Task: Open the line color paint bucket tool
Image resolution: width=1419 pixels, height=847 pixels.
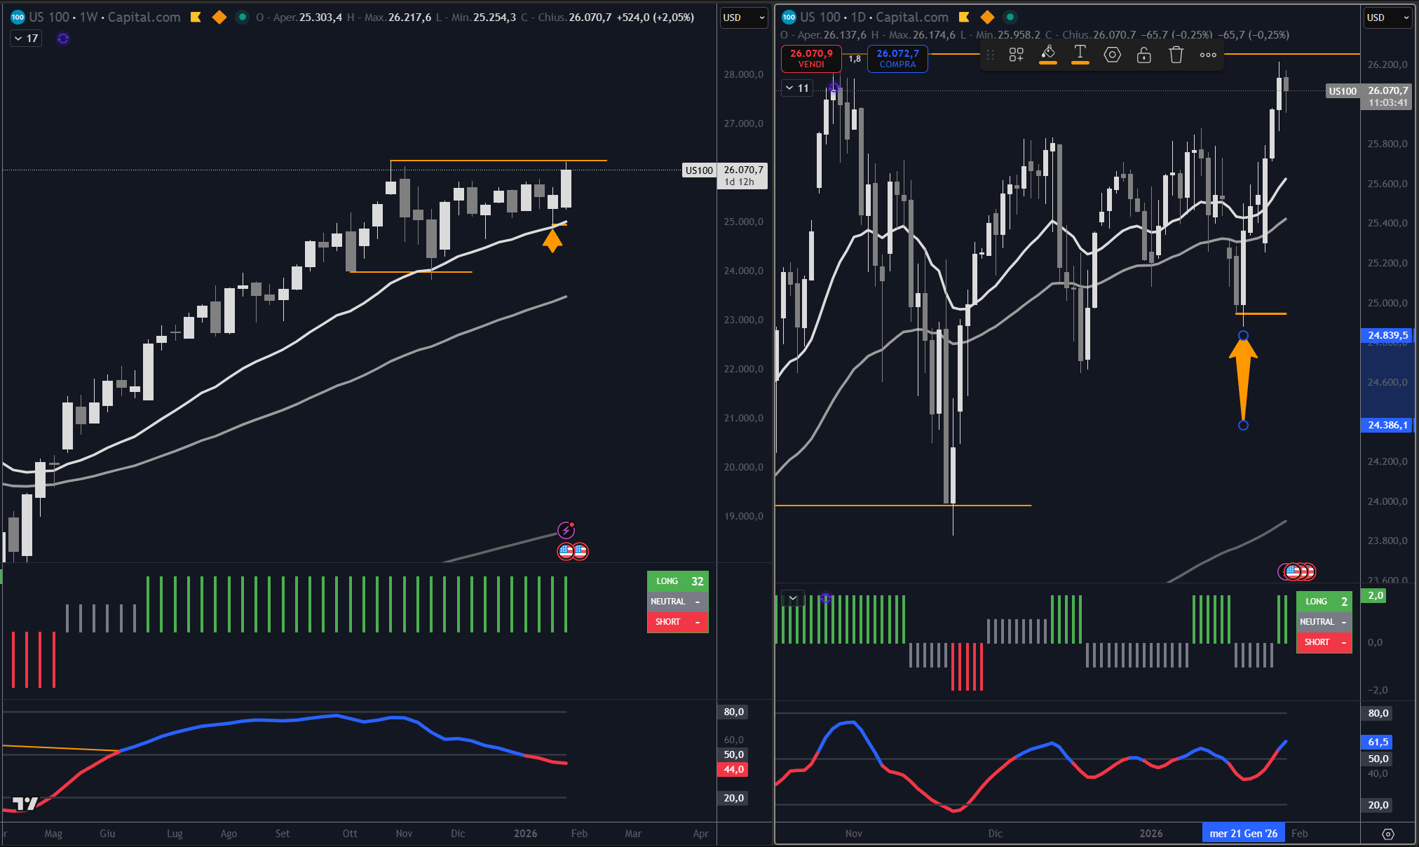Action: [1048, 53]
